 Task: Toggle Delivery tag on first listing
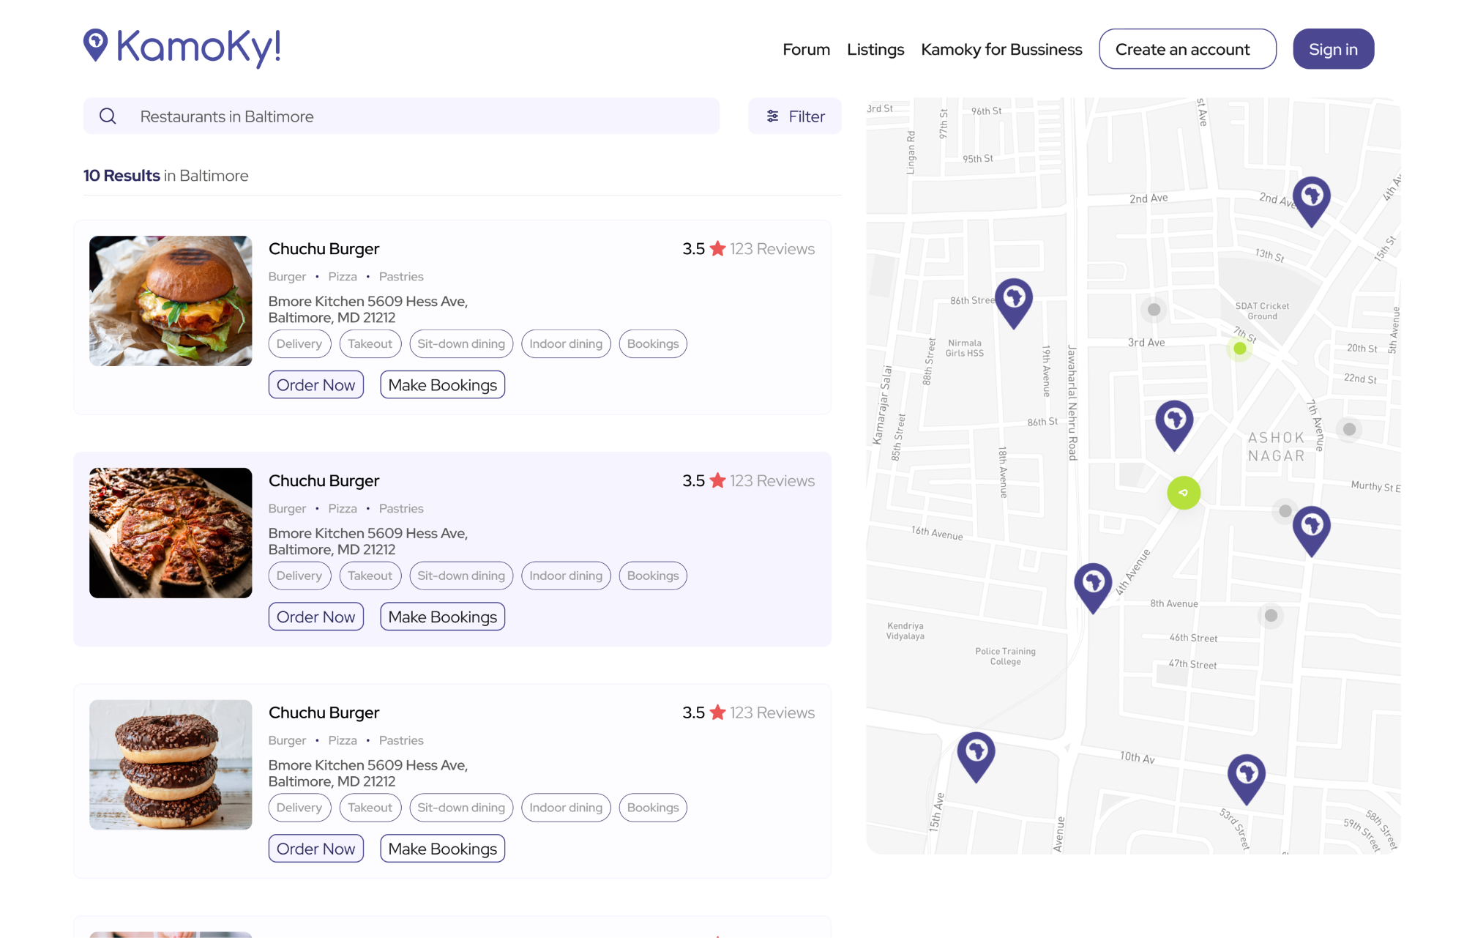tap(299, 344)
